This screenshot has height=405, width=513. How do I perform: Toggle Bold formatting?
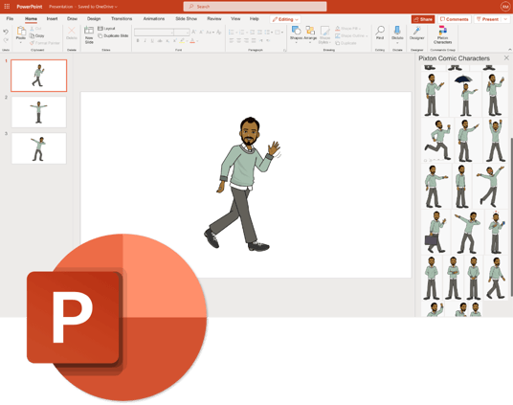(x=138, y=41)
